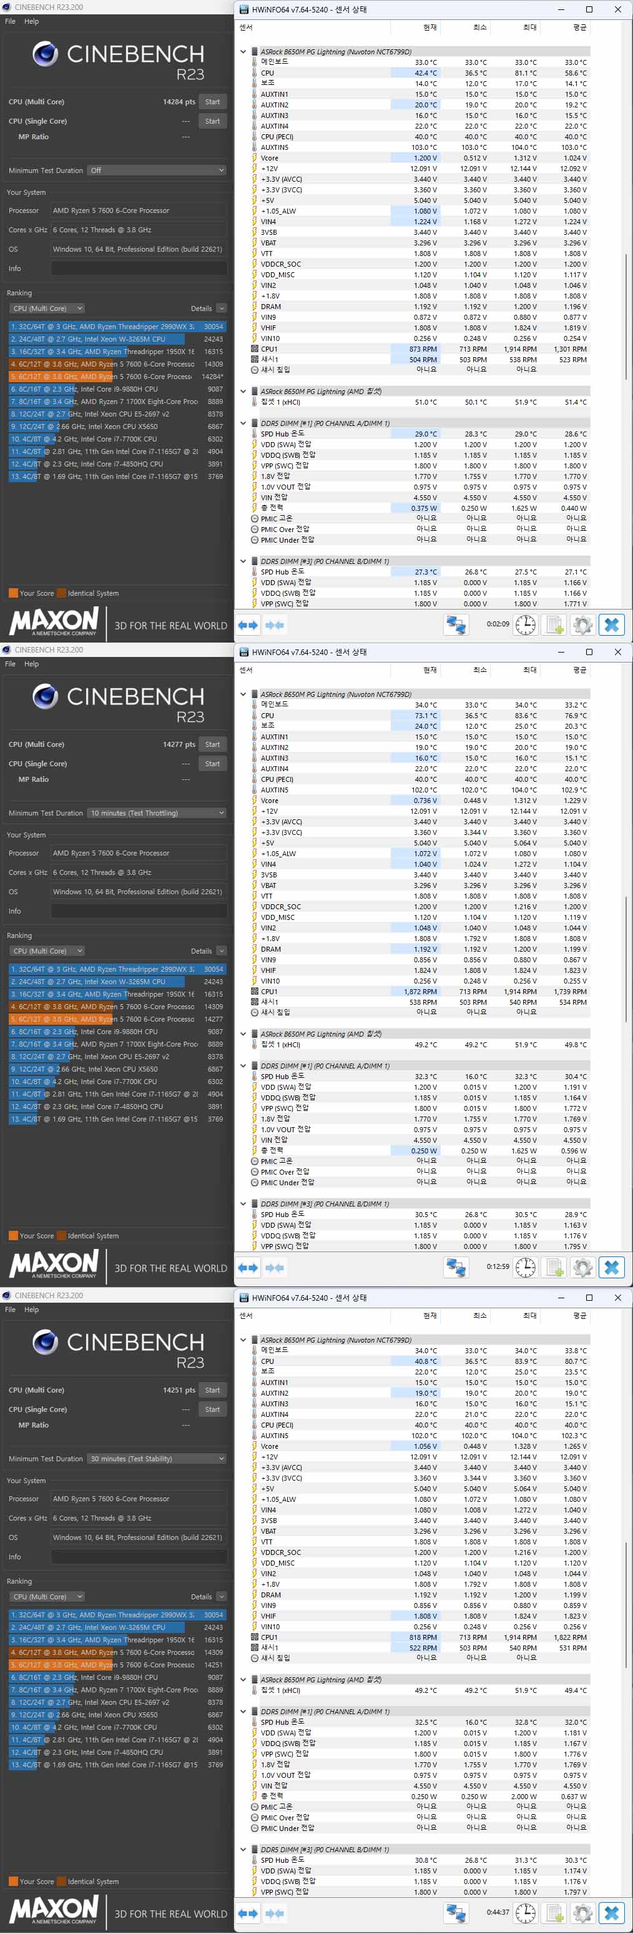Click shrink-layout gray arrows beside timer 0:44:37
This screenshot has width=633, height=1934.
pyautogui.click(x=275, y=1913)
